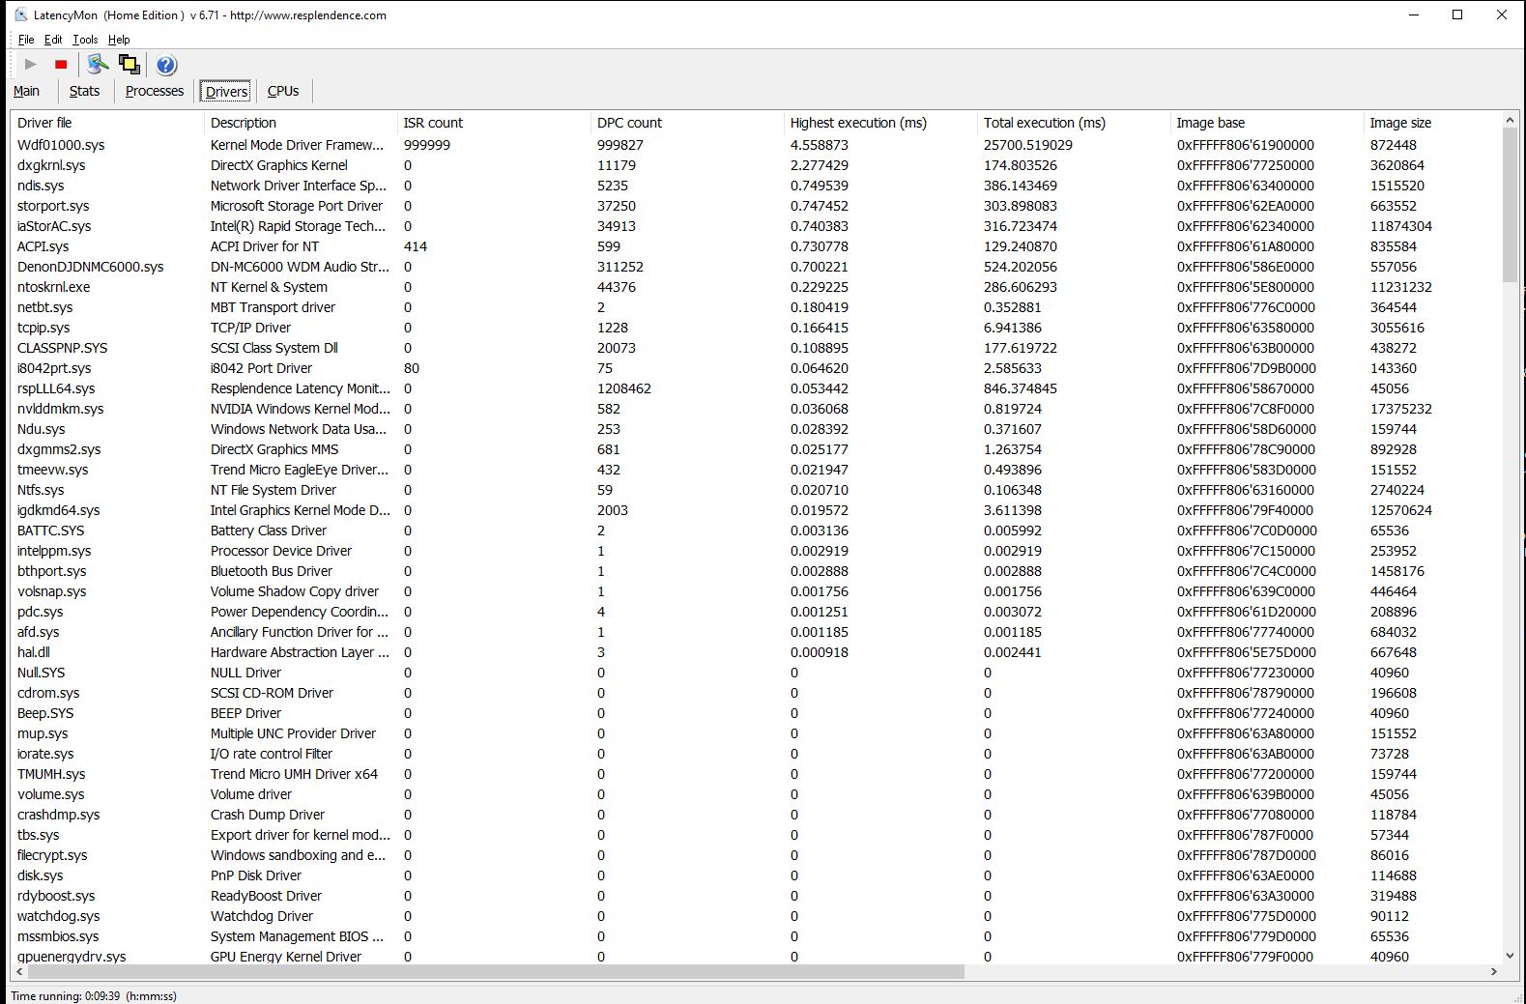Viewport: 1526px width, 1004px height.
Task: Select the DenonDJDNMC6000.sys driver row
Action: click(x=756, y=267)
